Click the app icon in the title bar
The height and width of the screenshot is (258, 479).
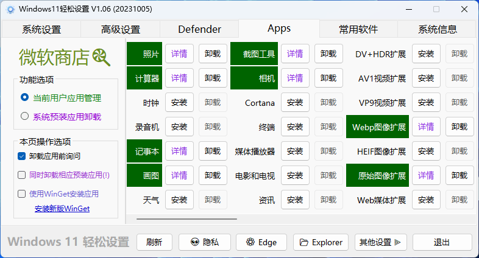point(9,9)
